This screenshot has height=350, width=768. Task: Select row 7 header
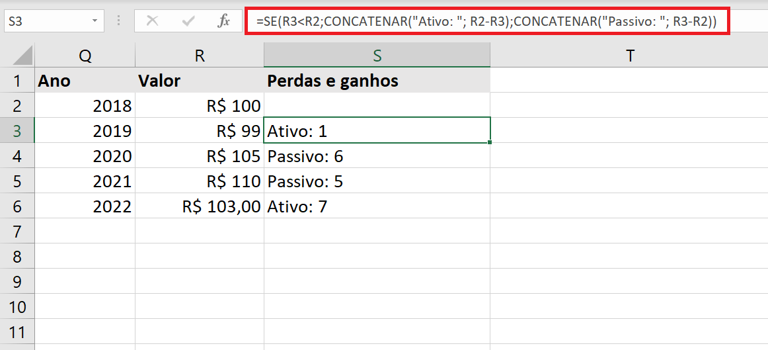pyautogui.click(x=17, y=231)
